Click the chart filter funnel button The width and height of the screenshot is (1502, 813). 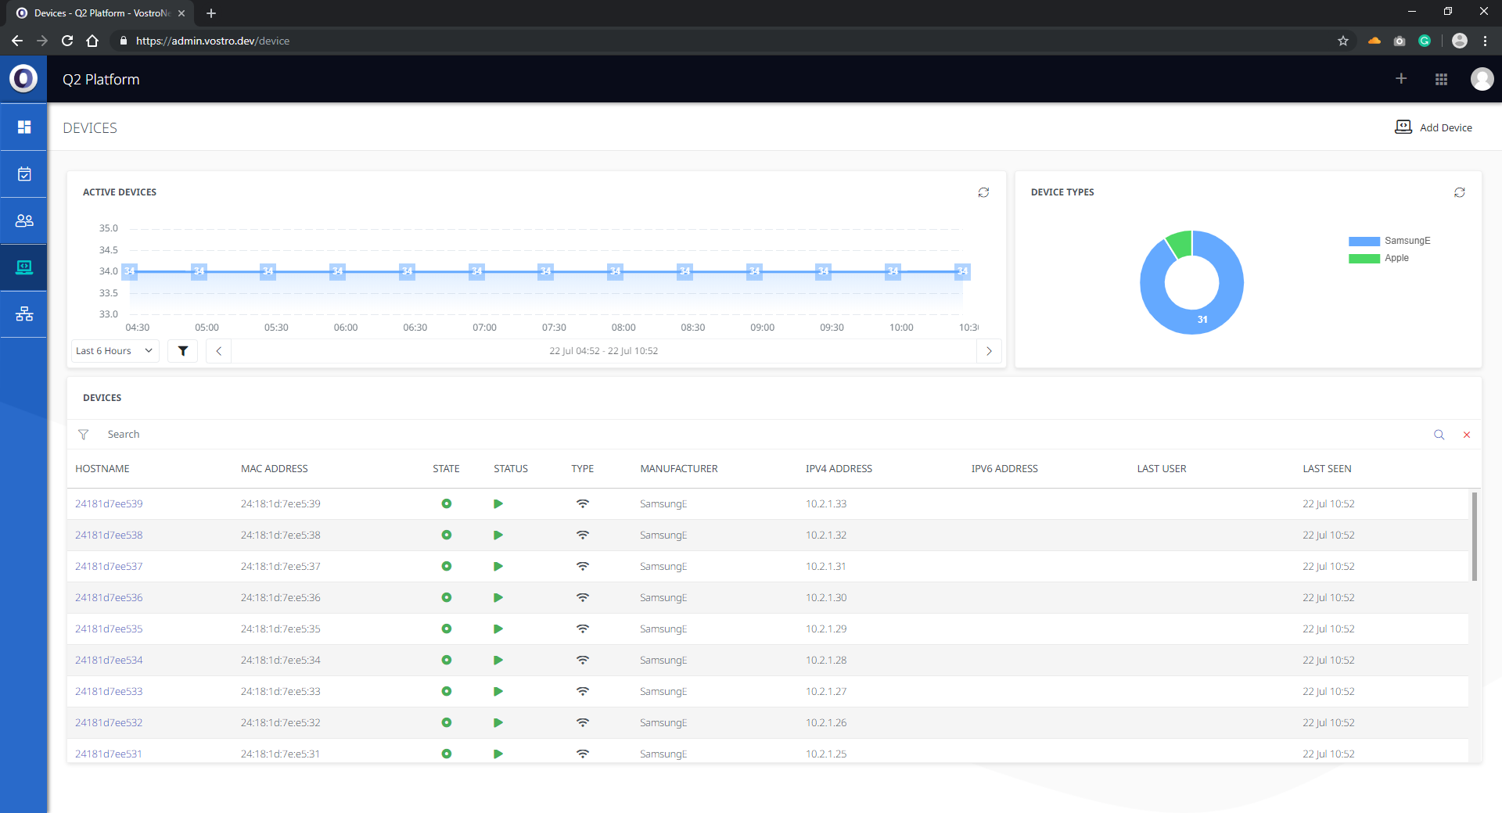(183, 351)
